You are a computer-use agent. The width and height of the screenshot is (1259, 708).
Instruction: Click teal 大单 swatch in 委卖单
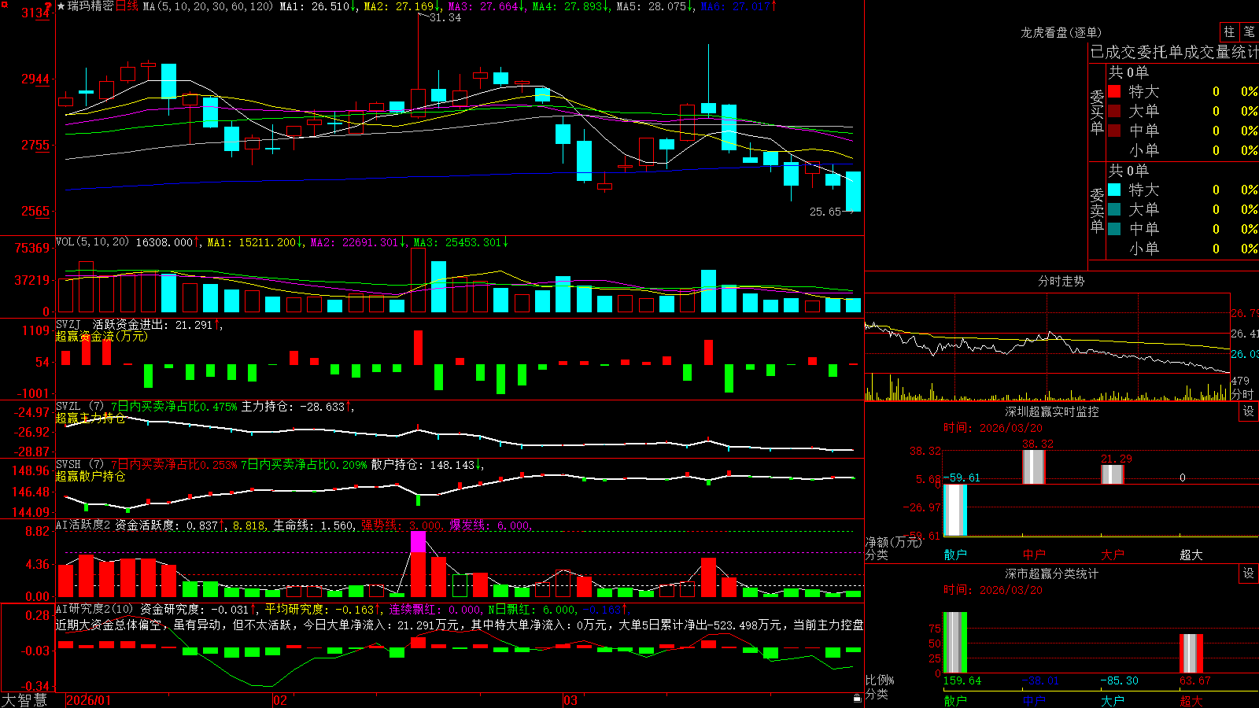(1114, 209)
